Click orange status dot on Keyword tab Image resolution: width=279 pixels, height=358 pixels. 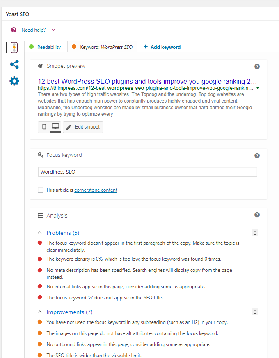(x=74, y=46)
